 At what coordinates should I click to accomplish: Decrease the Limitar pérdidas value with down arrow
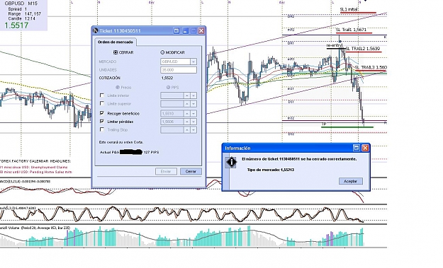pyautogui.click(x=194, y=122)
